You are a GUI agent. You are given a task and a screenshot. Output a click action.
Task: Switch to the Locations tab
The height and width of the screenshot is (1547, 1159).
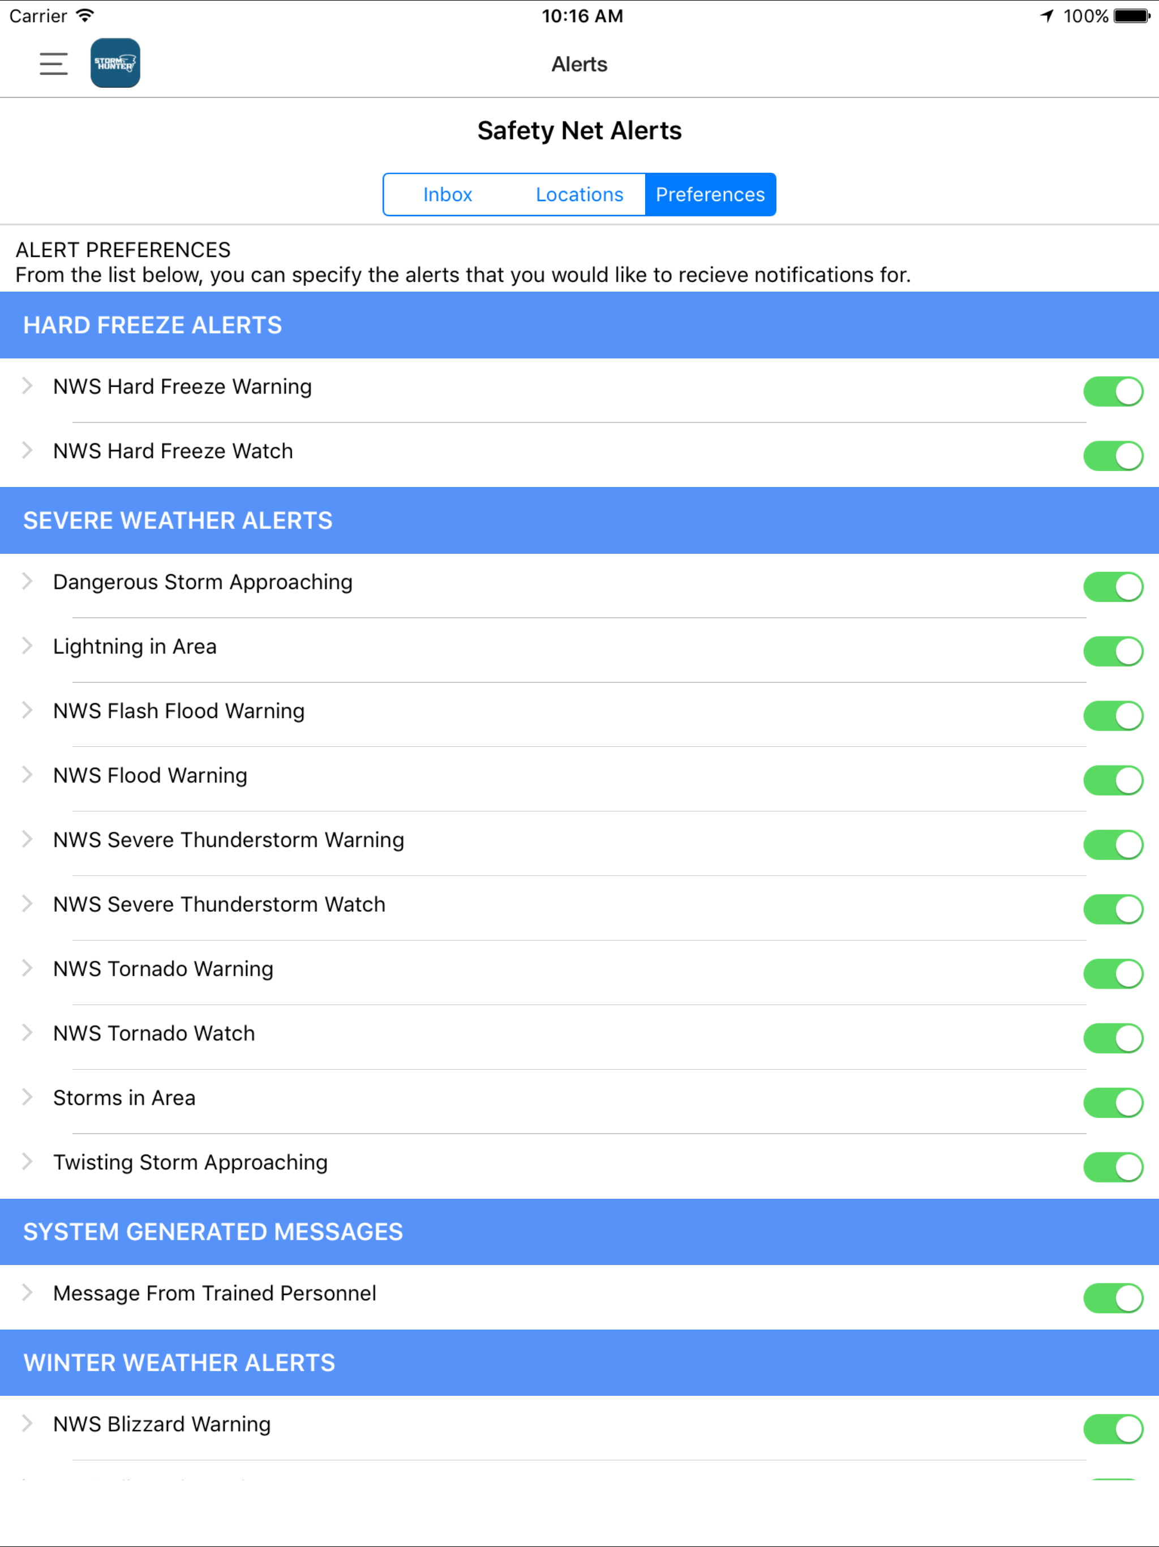579,194
